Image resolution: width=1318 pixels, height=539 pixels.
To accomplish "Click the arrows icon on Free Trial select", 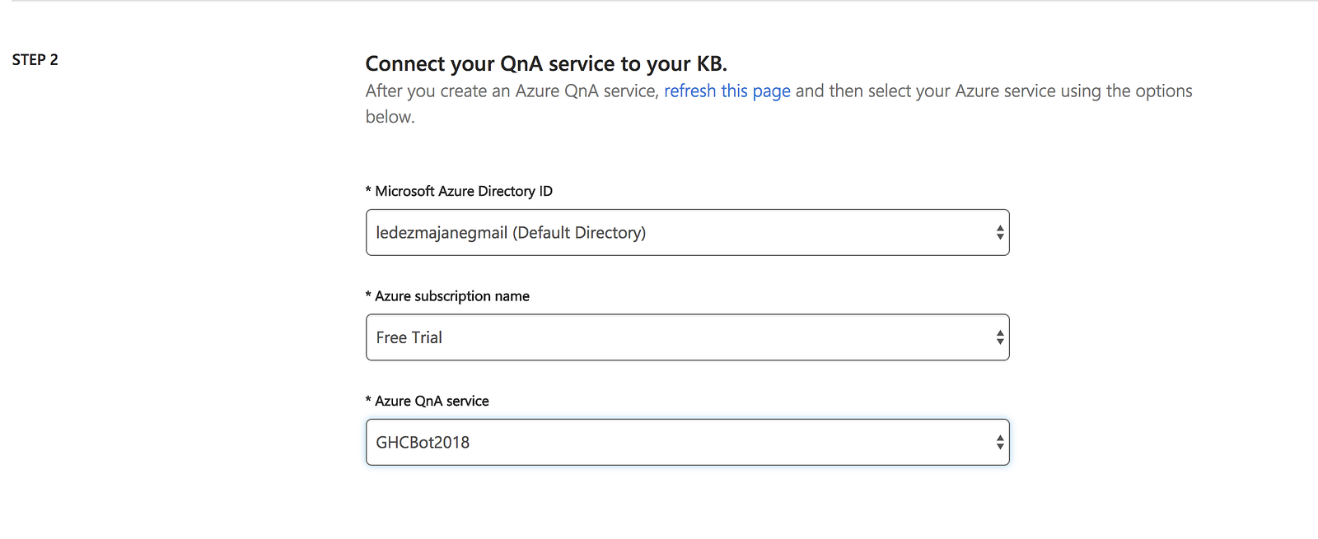I will point(999,337).
